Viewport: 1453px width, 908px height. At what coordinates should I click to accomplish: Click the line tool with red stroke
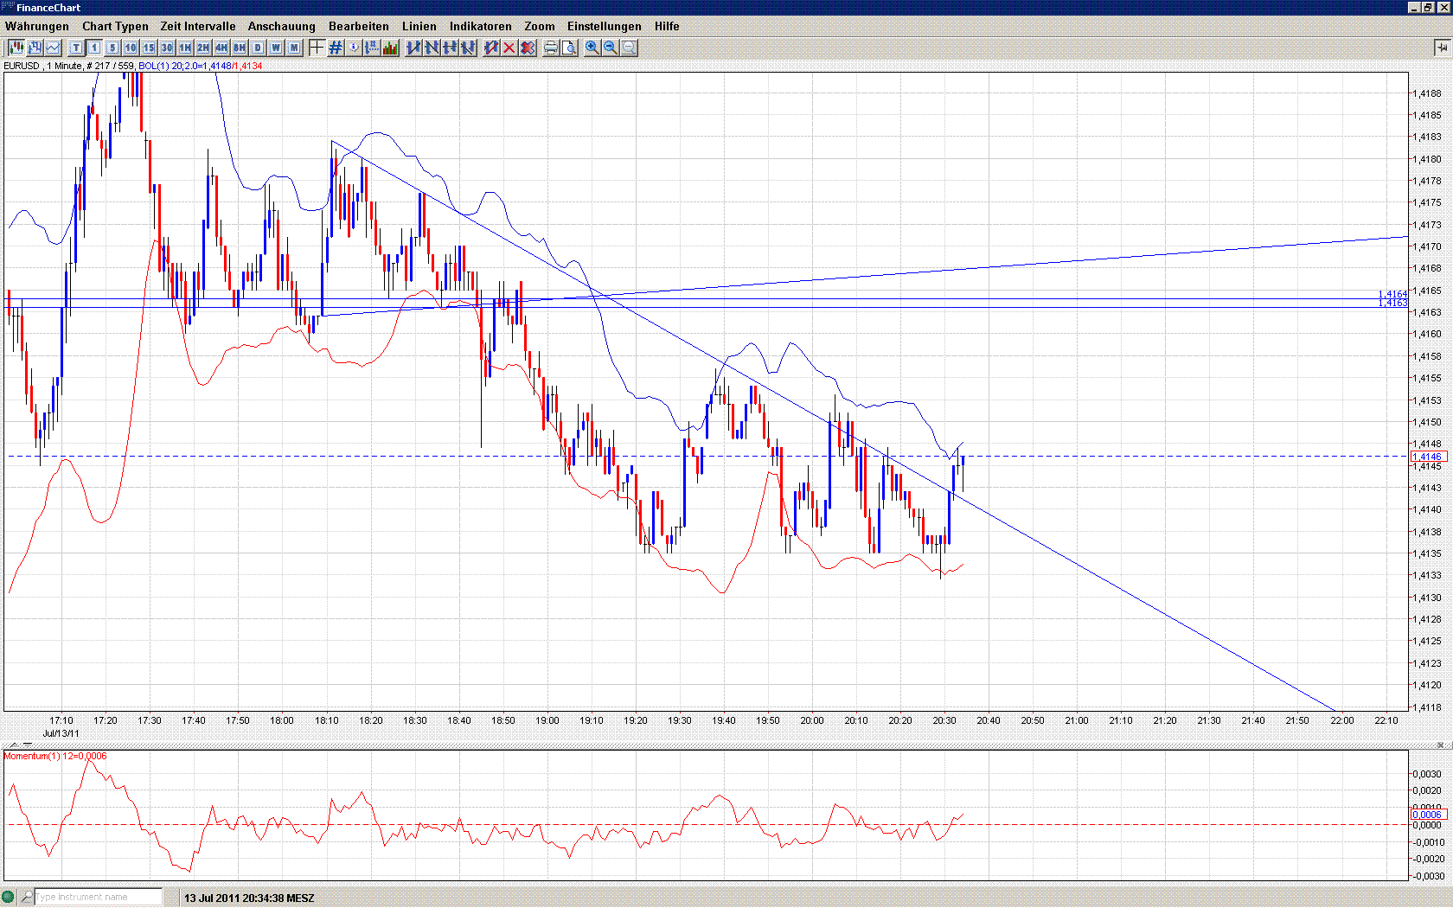(x=491, y=48)
